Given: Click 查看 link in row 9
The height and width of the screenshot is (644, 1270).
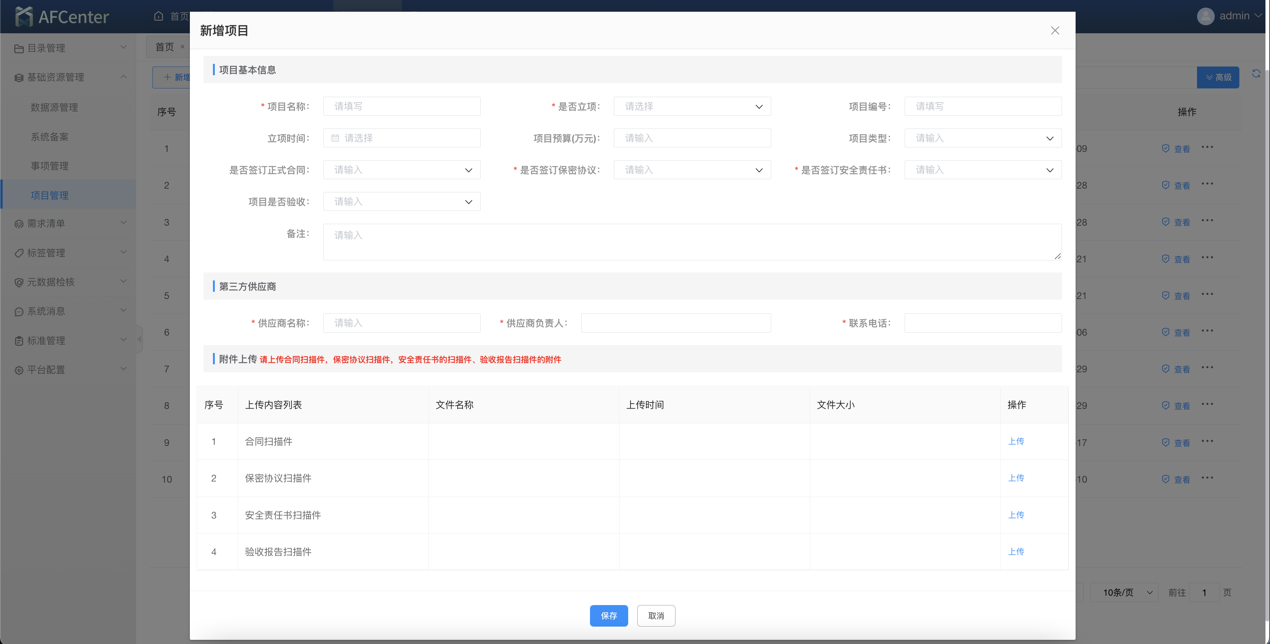Looking at the screenshot, I should point(1181,443).
